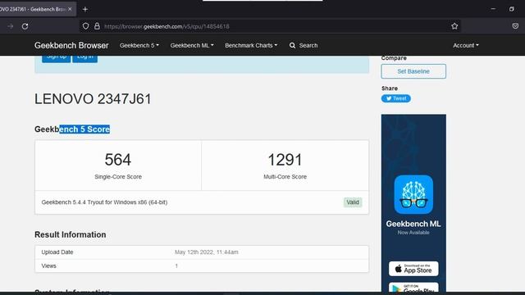Bookmark this page with the star icon
Screen dimensions: 525x295
click(454, 26)
